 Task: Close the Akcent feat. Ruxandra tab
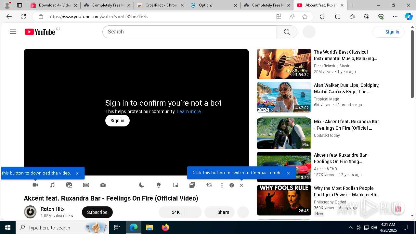click(x=342, y=5)
